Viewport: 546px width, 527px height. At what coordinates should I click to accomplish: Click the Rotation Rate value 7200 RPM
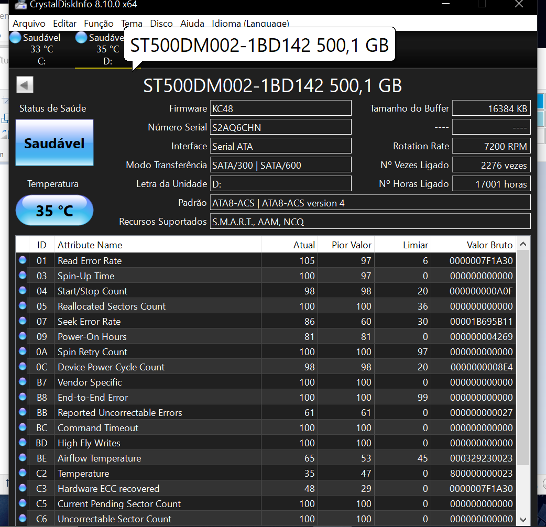click(492, 146)
